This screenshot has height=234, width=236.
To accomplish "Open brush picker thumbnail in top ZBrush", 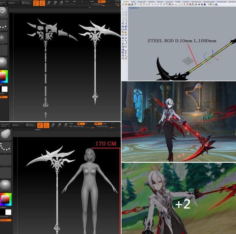I will tap(3, 12).
